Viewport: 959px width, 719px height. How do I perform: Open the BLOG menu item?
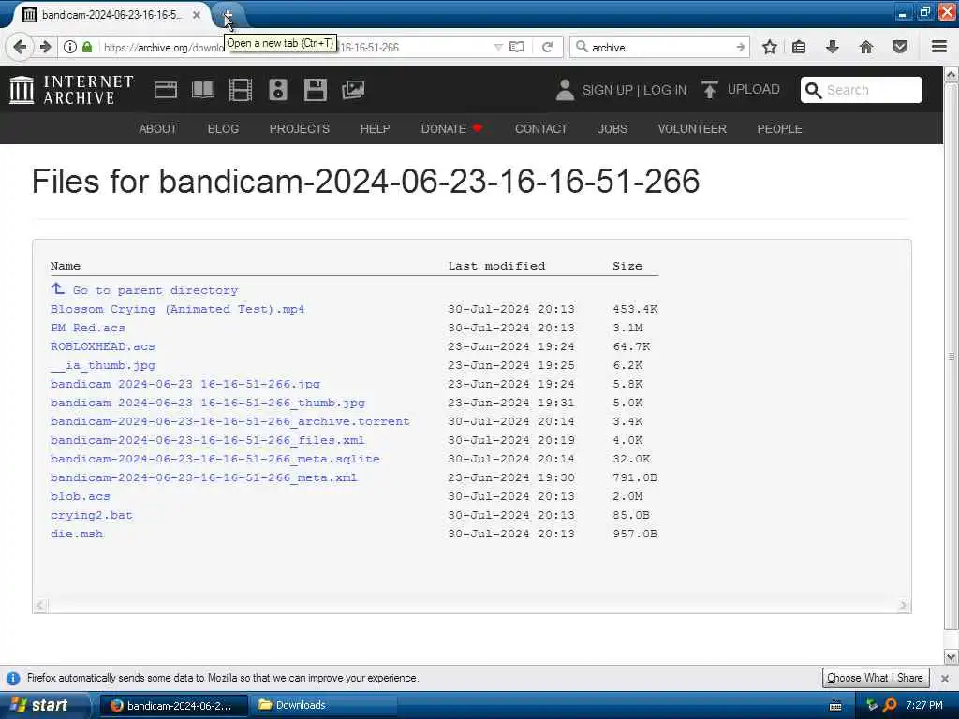coord(223,129)
